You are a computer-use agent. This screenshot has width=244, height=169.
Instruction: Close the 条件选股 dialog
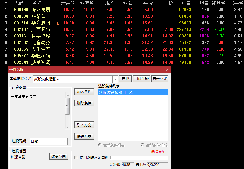point(168,69)
